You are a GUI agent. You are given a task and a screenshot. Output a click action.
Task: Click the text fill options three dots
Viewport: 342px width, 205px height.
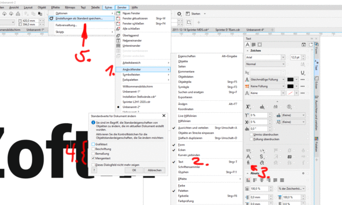[303, 80]
